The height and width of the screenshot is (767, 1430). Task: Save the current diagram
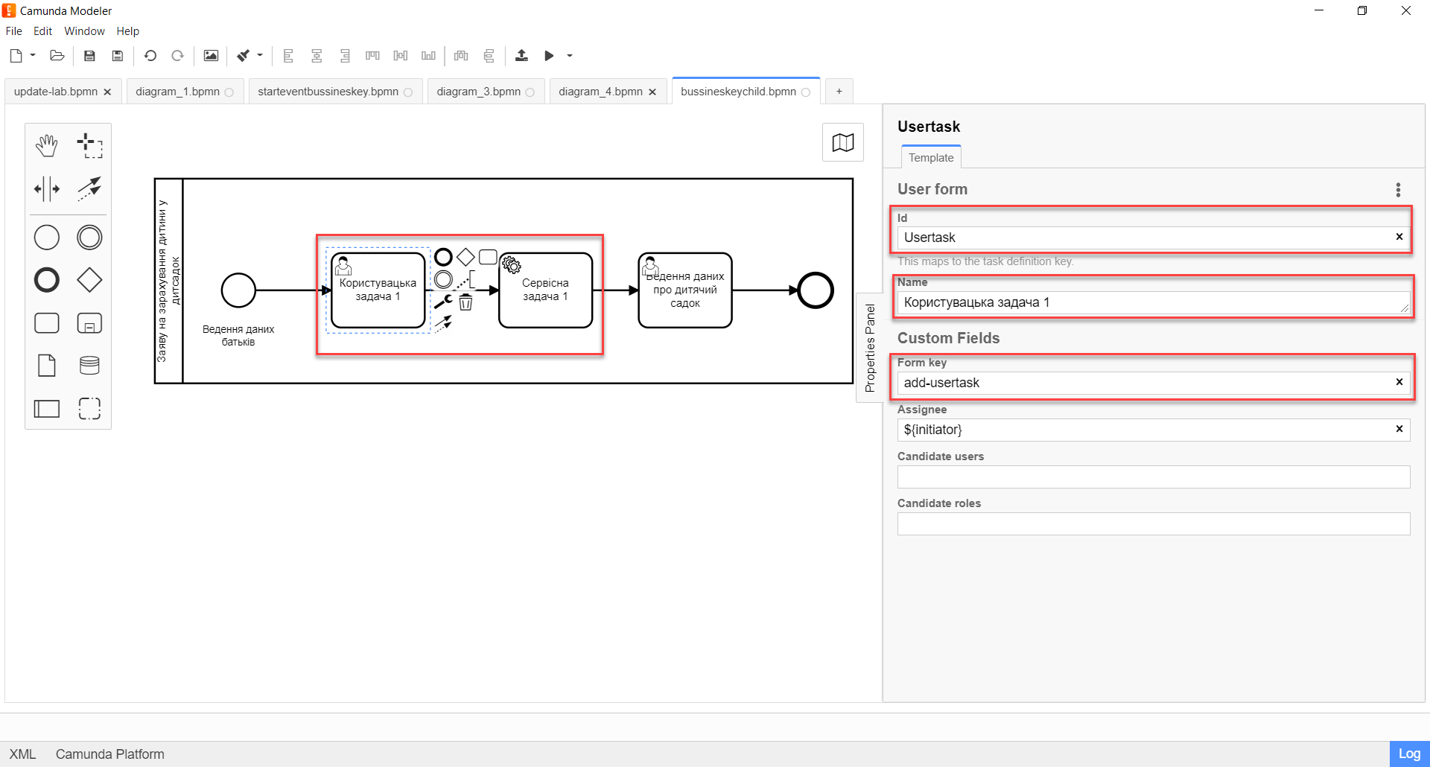(89, 56)
